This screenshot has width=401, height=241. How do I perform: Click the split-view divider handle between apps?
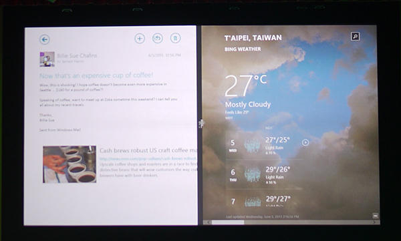click(201, 124)
